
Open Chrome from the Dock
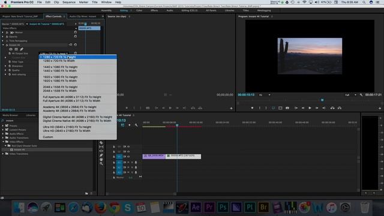[x=114, y=208]
